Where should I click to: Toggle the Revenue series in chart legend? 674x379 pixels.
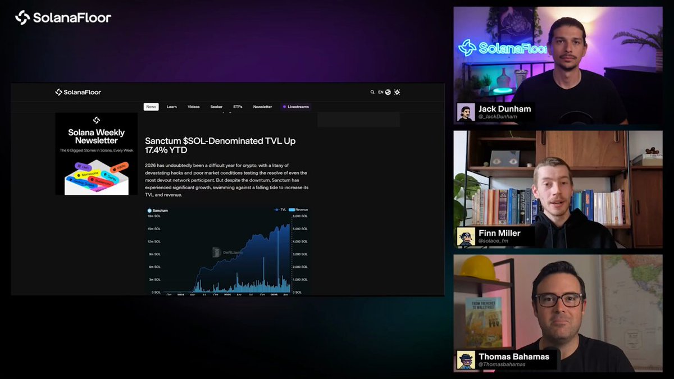pos(298,209)
